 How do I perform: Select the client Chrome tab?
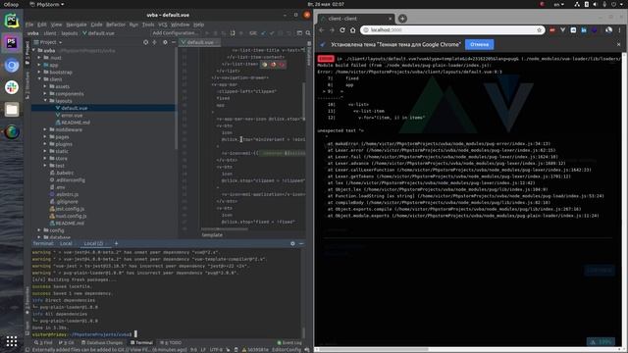(356, 19)
